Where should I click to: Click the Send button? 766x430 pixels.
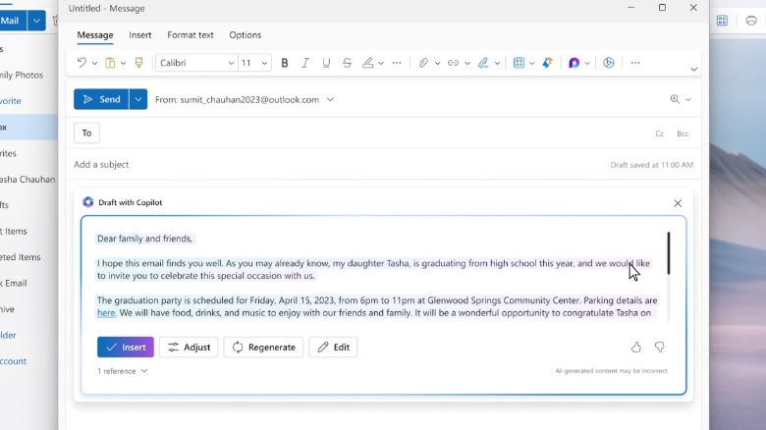tap(101, 99)
